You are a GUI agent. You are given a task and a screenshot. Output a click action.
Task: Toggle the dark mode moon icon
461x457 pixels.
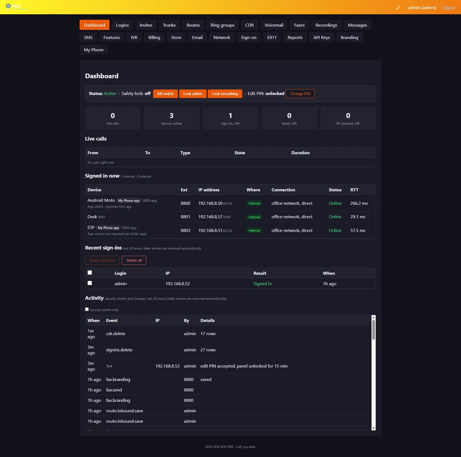click(x=397, y=7)
